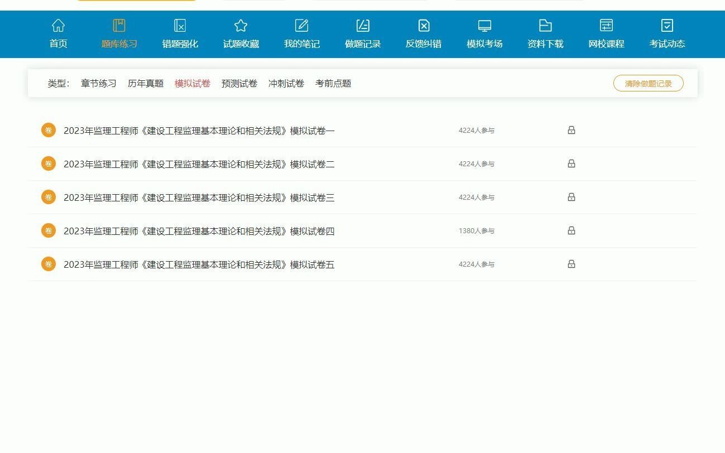
Task: Open the 题库练习 nav label
Action: tap(119, 44)
